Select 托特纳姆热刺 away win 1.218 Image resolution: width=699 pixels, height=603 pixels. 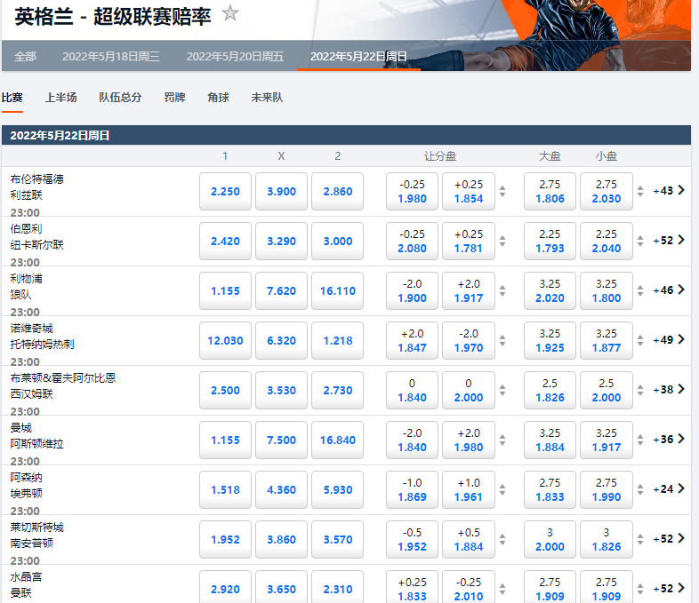point(337,341)
